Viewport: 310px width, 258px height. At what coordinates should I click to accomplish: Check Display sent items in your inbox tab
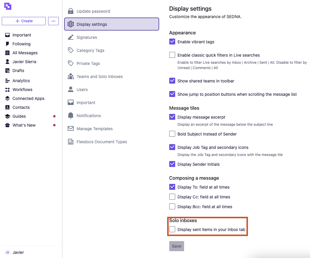point(172,229)
